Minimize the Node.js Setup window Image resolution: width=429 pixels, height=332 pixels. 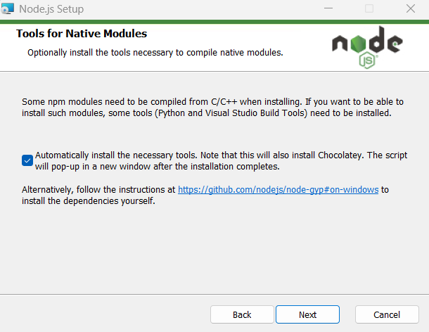click(x=328, y=8)
